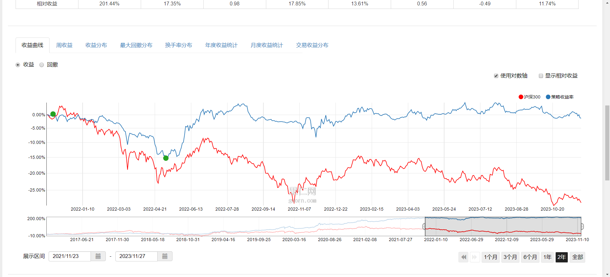Switch to the 周收益 tab
This screenshot has width=610, height=277.
[64, 45]
